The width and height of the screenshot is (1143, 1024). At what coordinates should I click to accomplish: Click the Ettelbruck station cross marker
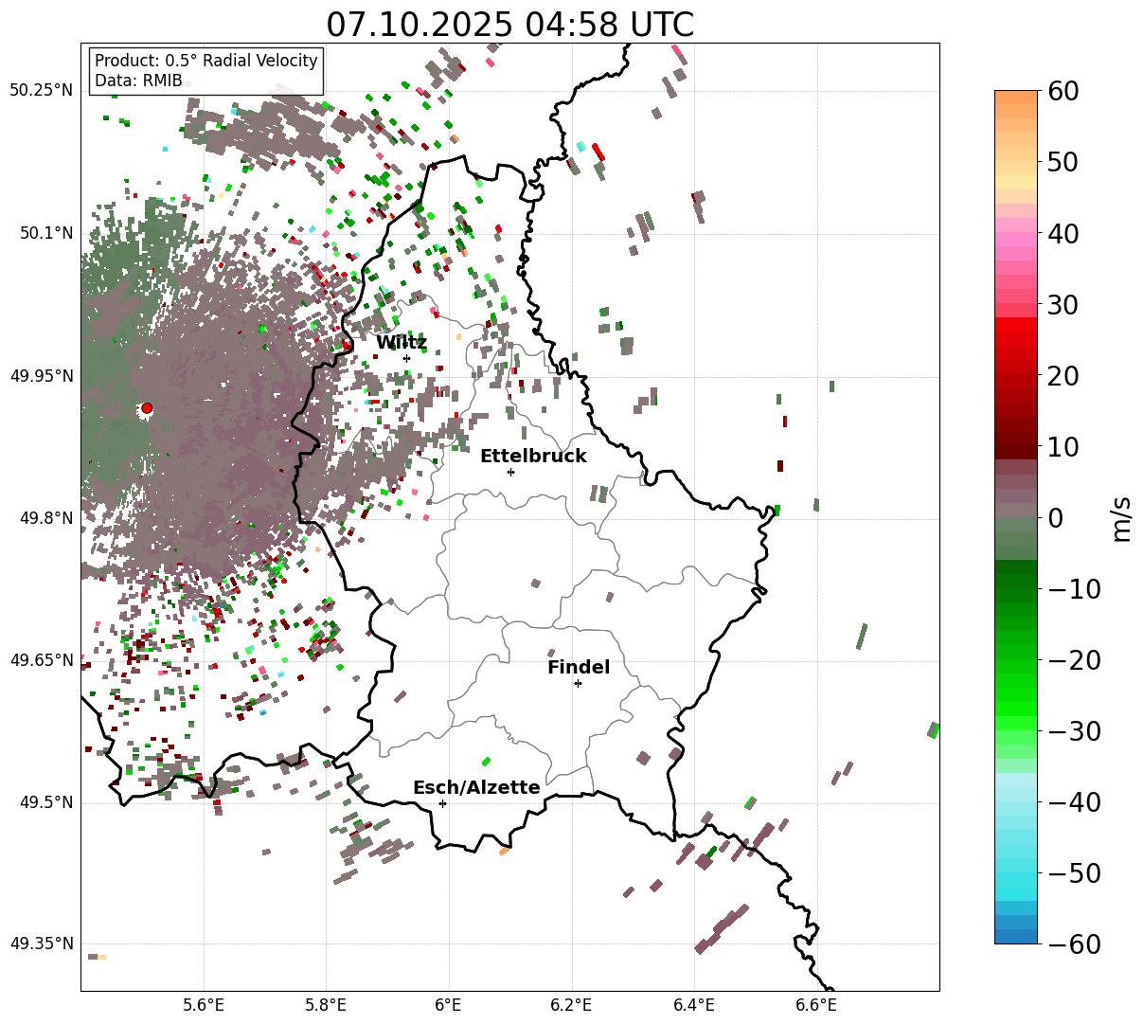[x=510, y=472]
